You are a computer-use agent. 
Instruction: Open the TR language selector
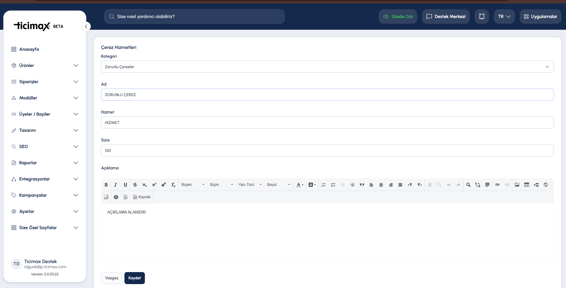504,17
